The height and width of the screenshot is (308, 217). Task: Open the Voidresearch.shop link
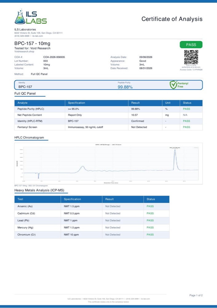coord(24,52)
